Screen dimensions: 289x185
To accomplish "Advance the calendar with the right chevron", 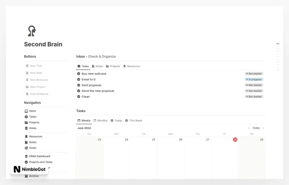I will pos(263,128).
